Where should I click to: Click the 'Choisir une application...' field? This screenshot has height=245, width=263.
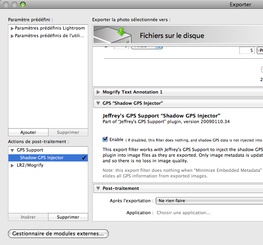pyautogui.click(x=183, y=213)
